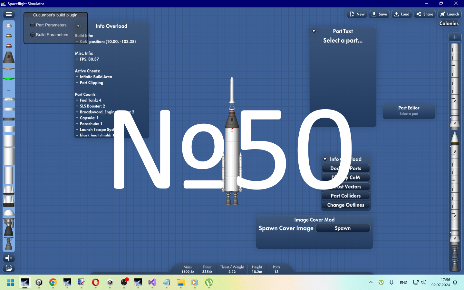Pick the white ribbed separator ring part
This screenshot has width=464, height=290.
(x=9, y=99)
